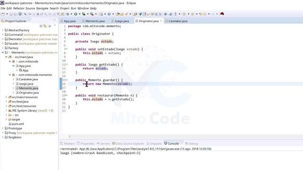
Task: Open the Properties view tab
Action: coord(86,144)
